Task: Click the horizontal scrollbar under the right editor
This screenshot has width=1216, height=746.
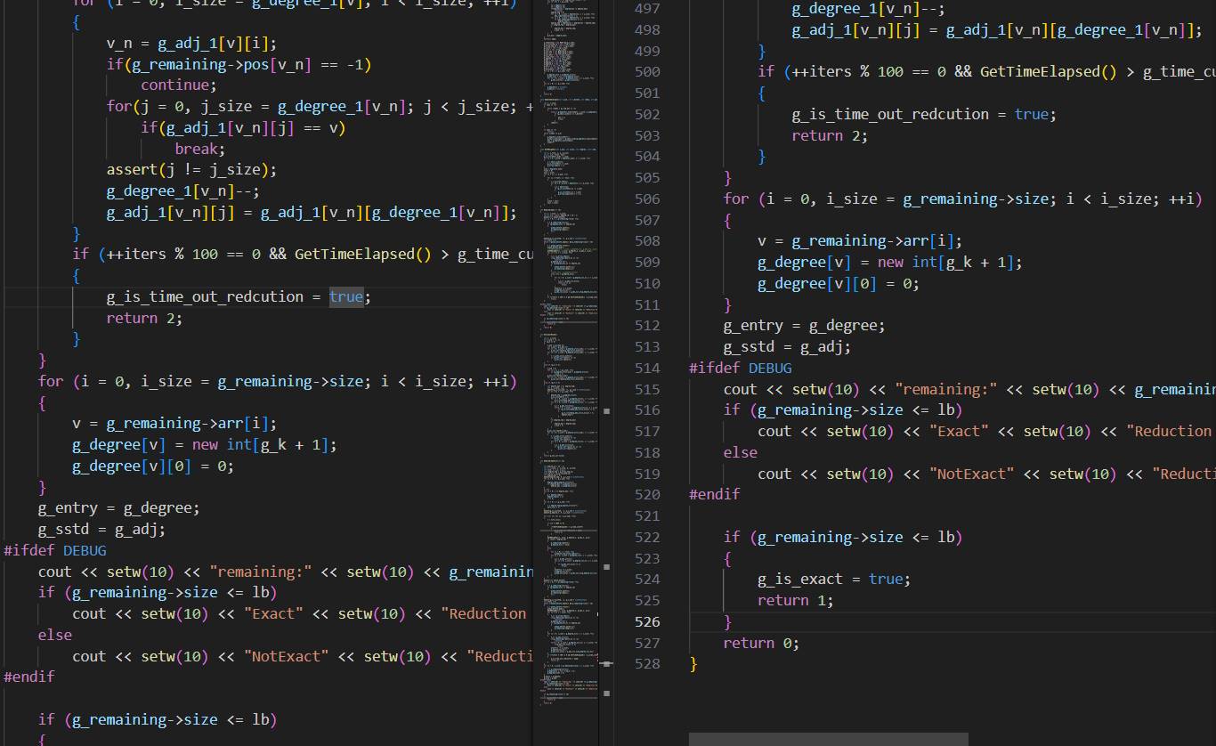Action: 828,739
